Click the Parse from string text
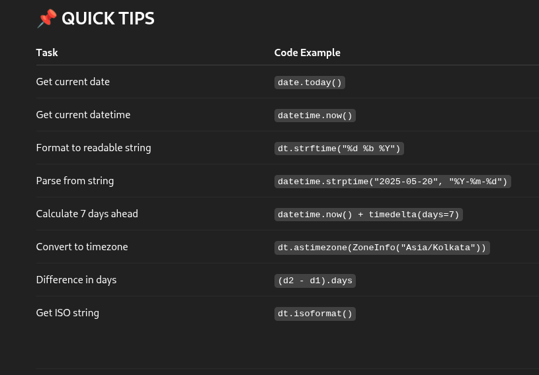The width and height of the screenshot is (539, 375). (x=75, y=181)
